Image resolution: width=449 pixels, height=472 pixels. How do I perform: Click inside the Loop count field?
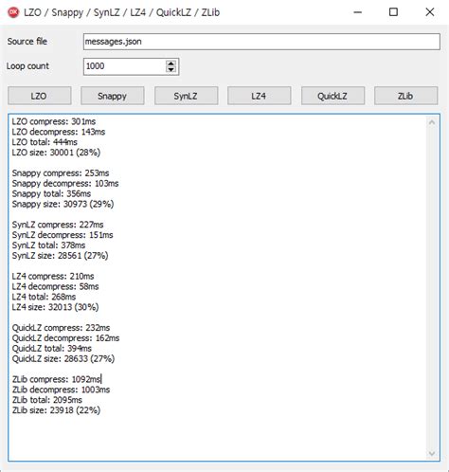[124, 66]
